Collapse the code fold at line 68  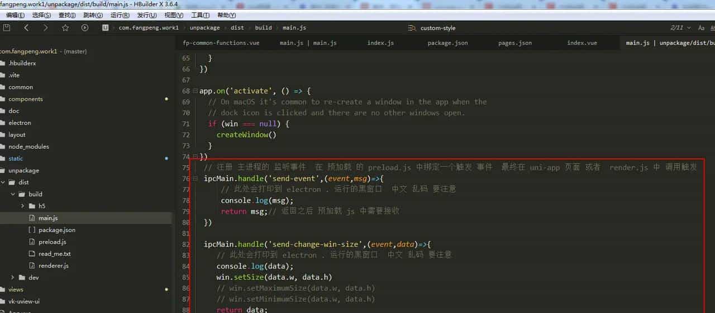pyautogui.click(x=194, y=91)
